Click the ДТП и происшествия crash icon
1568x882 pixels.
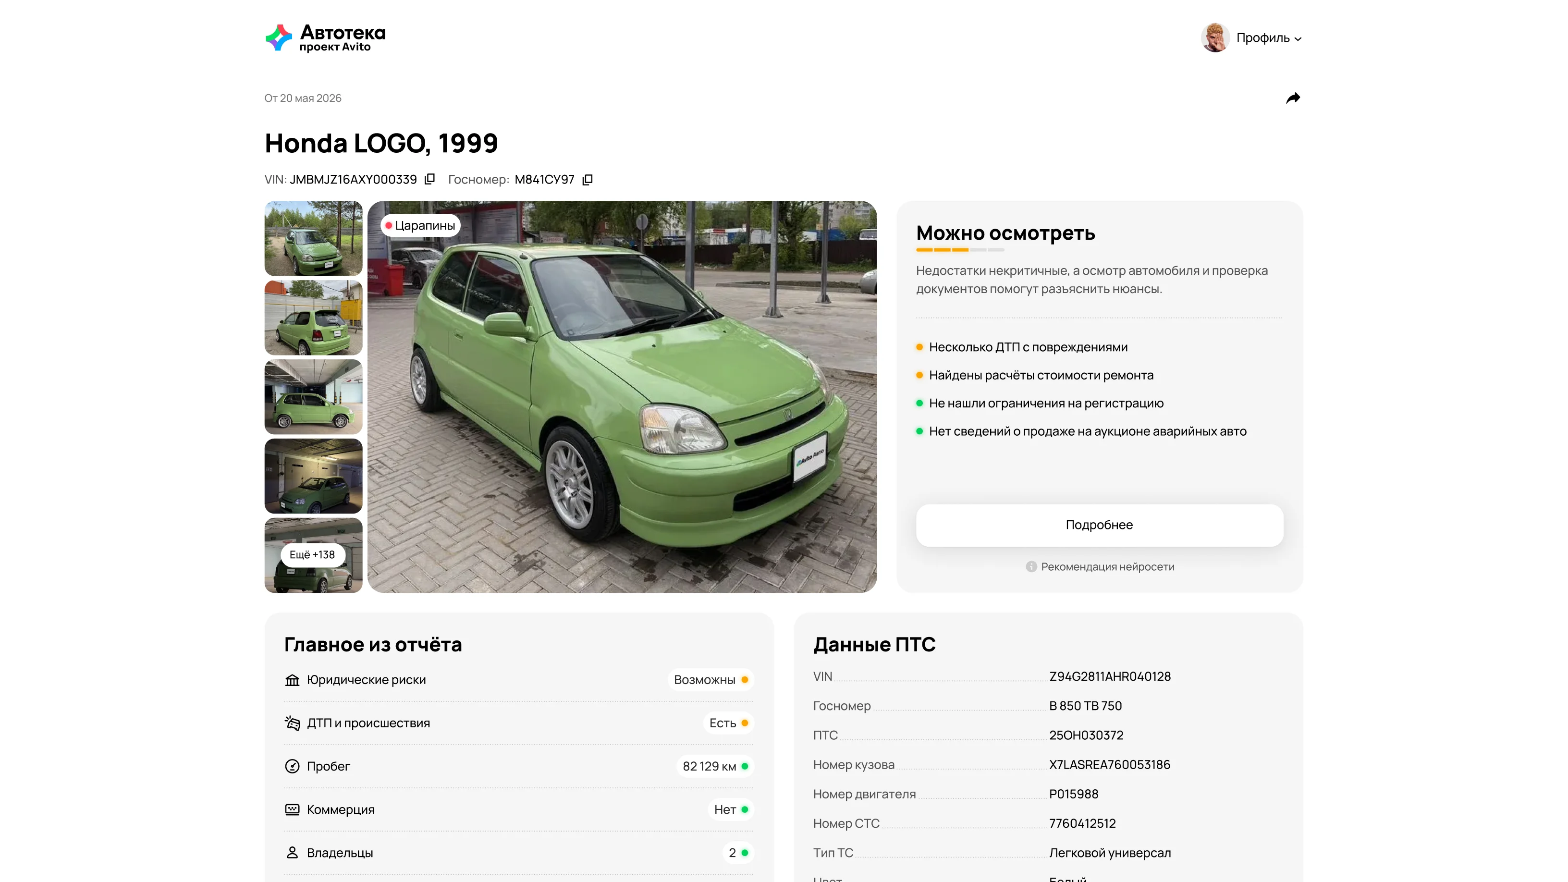coord(292,723)
